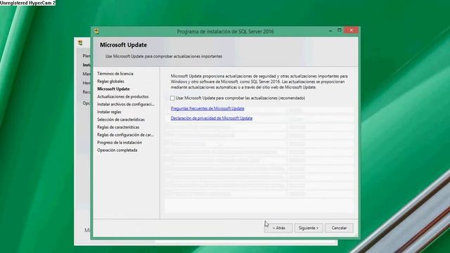Select Reglas de características step
This screenshot has width=450, height=253.
[x=118, y=127]
